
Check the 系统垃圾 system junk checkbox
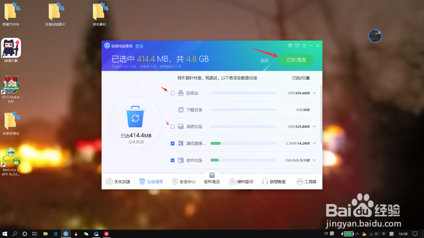pos(173,126)
